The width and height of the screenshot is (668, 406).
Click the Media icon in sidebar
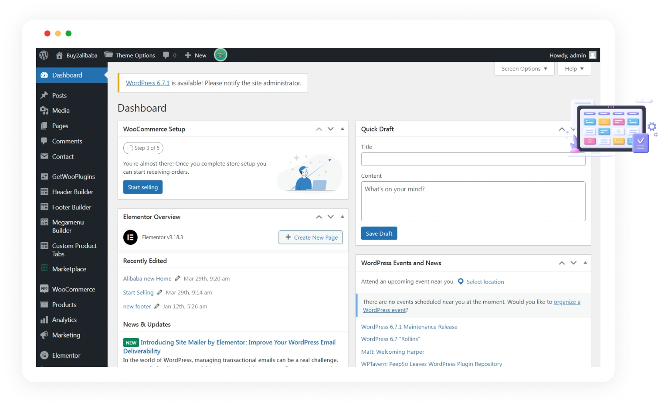click(x=44, y=110)
